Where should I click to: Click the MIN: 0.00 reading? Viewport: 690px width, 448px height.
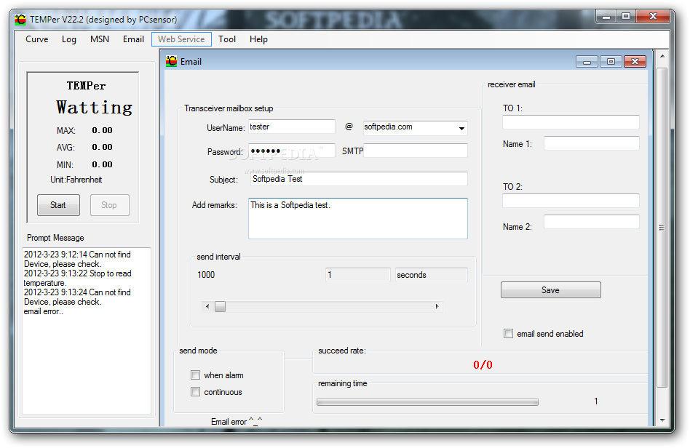point(84,165)
